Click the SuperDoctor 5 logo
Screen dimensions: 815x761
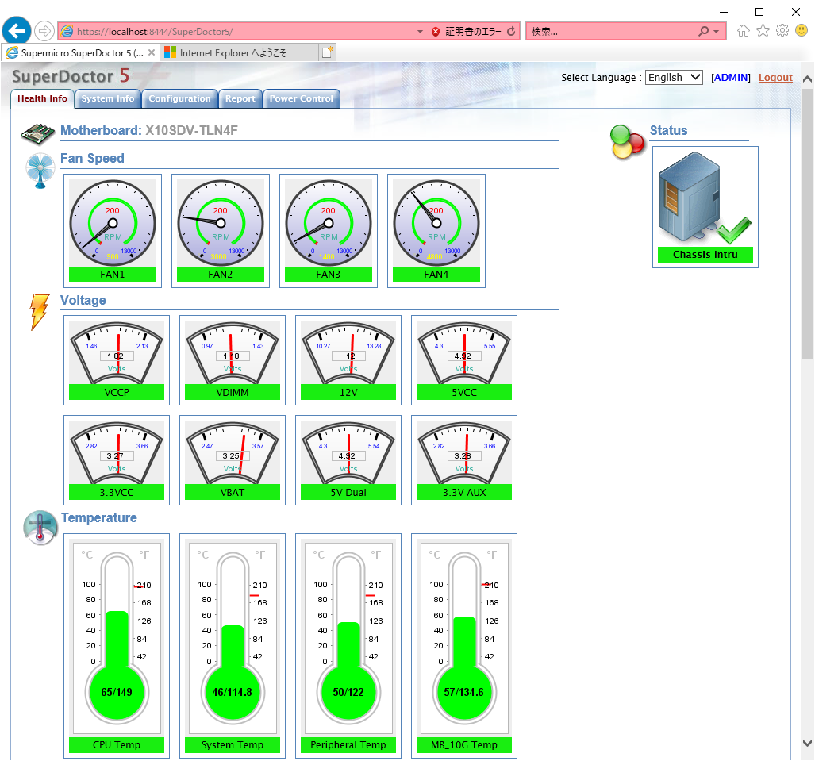(71, 76)
